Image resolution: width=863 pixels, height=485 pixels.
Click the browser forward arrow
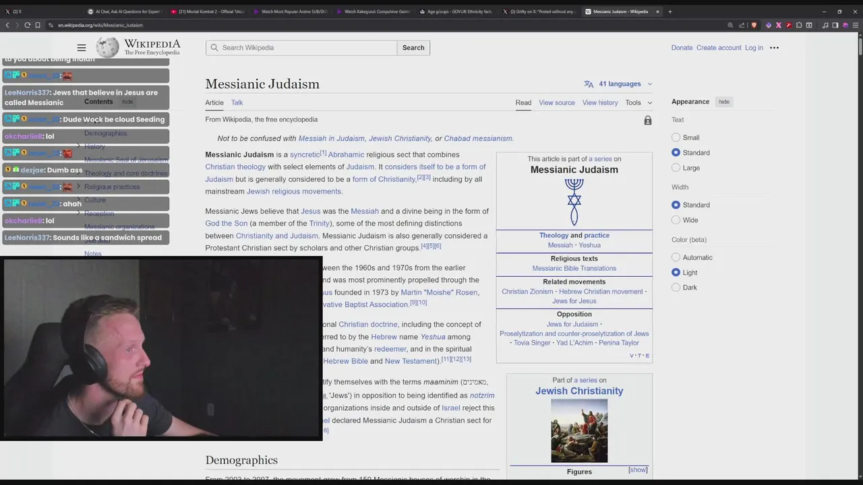17,25
